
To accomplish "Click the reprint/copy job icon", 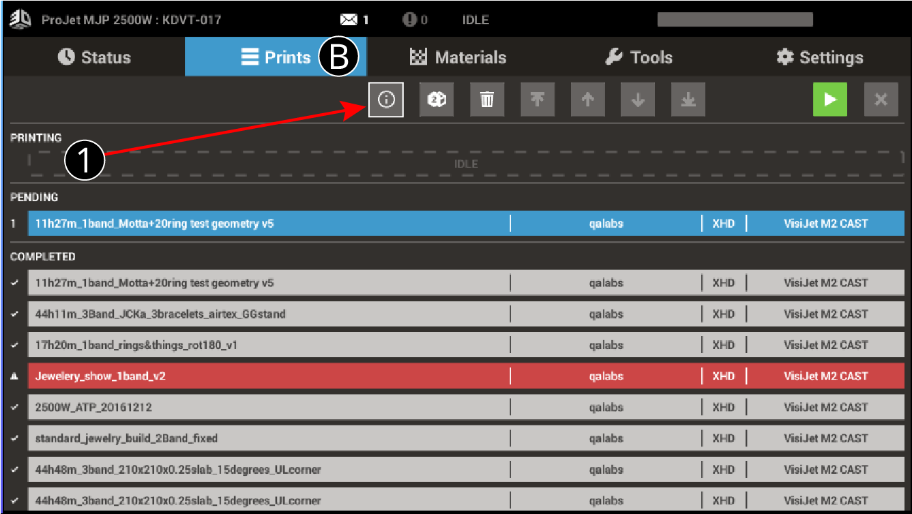I will (x=437, y=99).
